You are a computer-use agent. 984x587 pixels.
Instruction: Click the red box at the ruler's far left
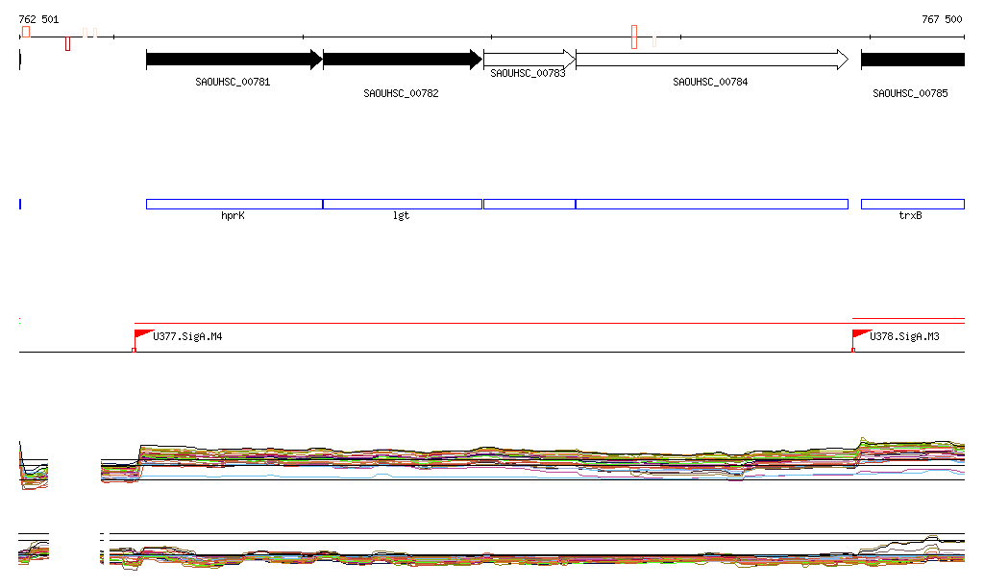[x=26, y=32]
